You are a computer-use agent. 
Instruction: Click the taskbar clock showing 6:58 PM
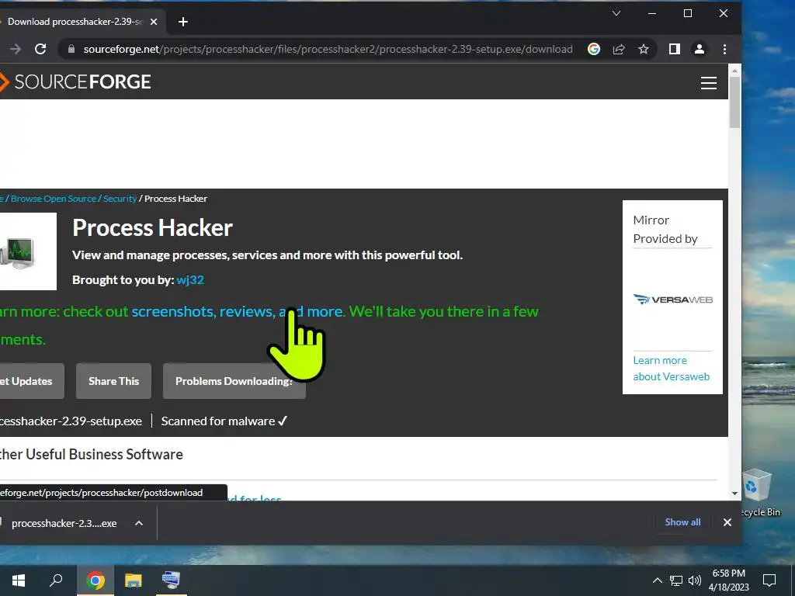(x=728, y=580)
